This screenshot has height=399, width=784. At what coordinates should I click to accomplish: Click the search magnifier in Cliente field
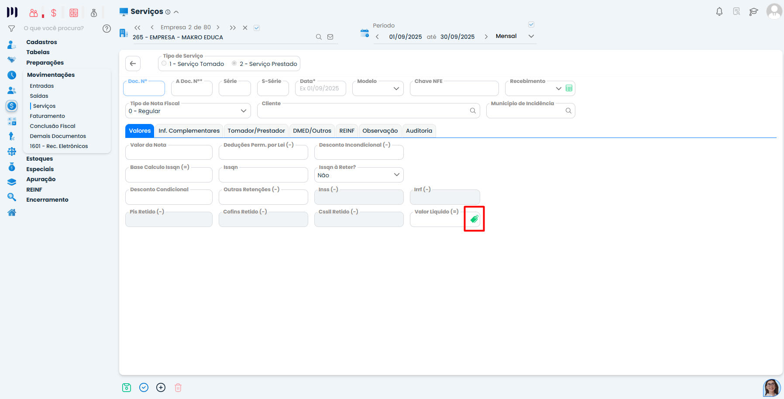click(473, 111)
